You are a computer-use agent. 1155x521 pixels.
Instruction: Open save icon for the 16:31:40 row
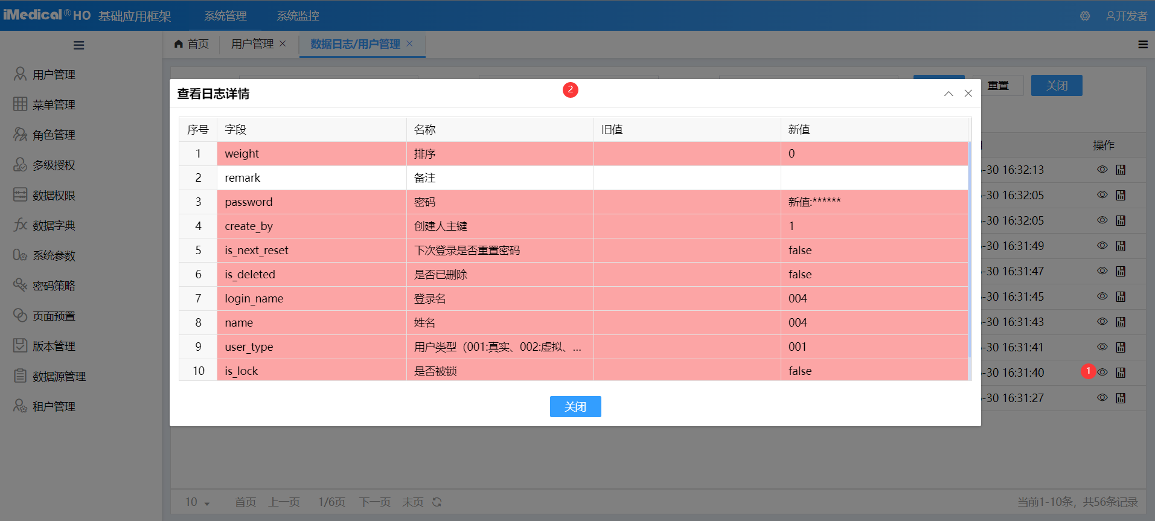[x=1121, y=372]
